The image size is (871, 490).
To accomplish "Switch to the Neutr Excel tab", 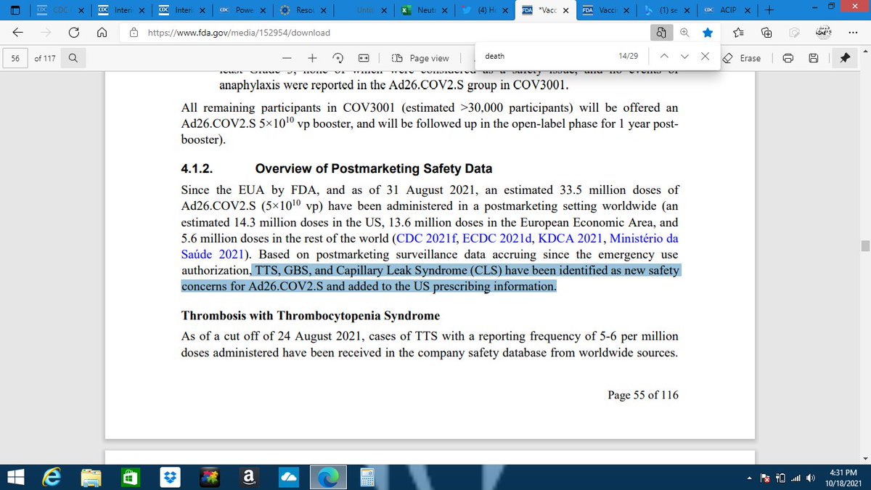I will tap(425, 10).
